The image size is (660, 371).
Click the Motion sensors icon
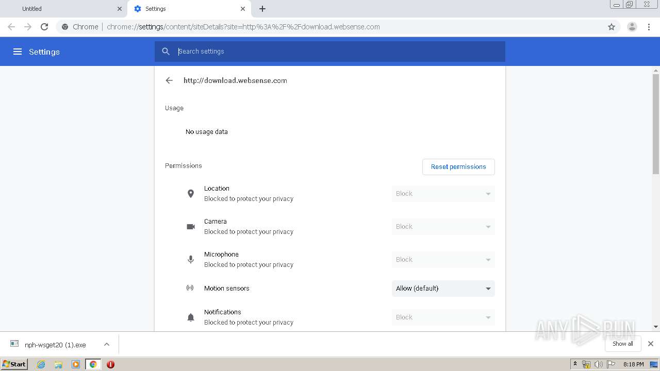pos(190,288)
